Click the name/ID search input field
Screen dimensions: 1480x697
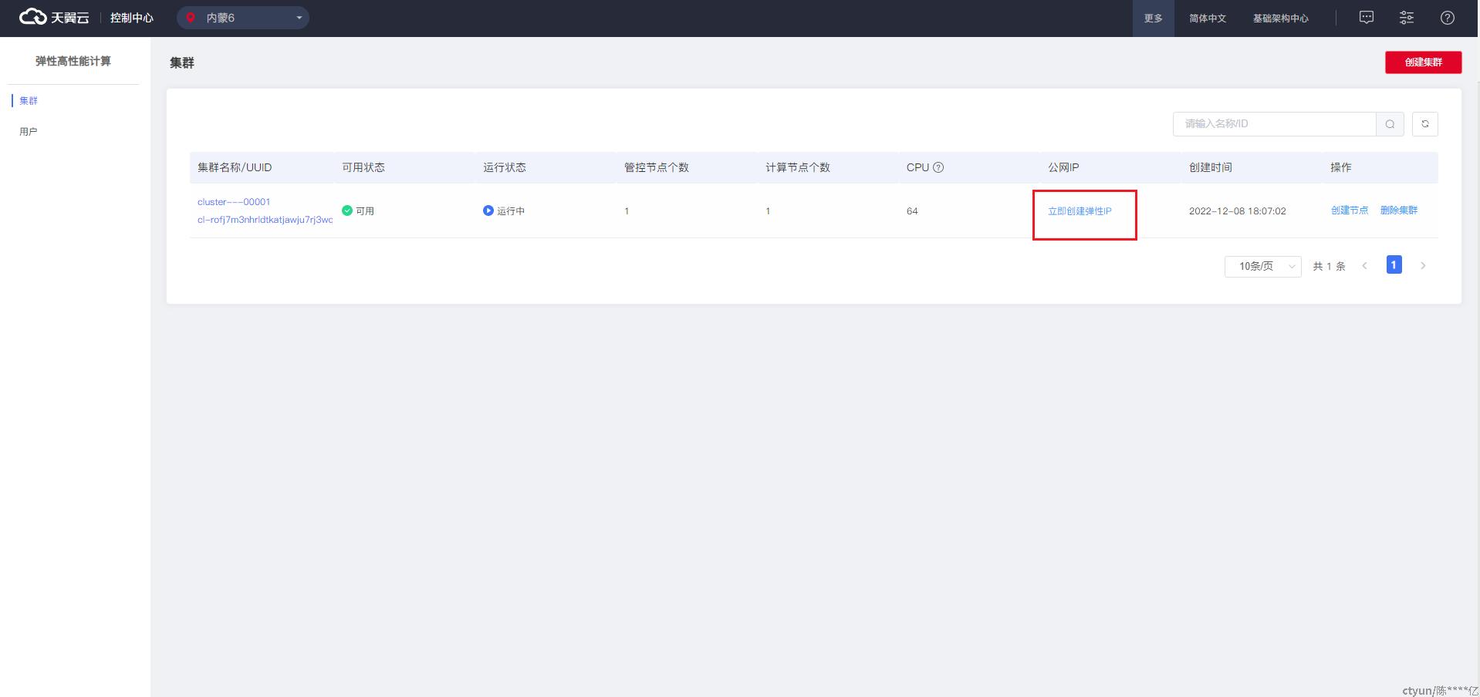pyautogui.click(x=1274, y=124)
